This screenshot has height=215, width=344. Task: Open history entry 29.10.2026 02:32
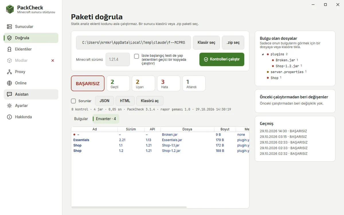(x=284, y=154)
